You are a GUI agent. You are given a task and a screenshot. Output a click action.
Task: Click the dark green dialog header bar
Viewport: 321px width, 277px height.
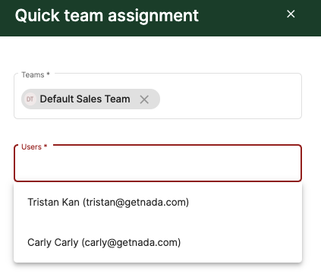(160, 18)
